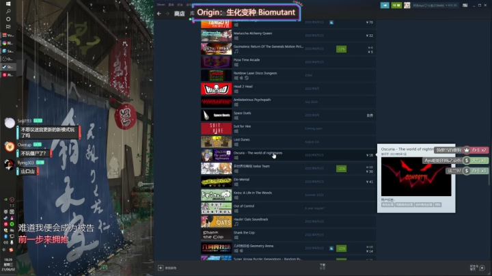Click the ¥41 price of Ele-Mental

point(369,182)
